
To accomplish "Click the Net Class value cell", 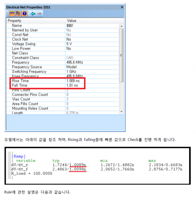I will tap(91, 53).
